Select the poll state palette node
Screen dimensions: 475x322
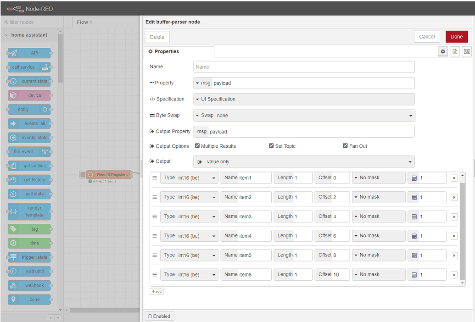29,194
